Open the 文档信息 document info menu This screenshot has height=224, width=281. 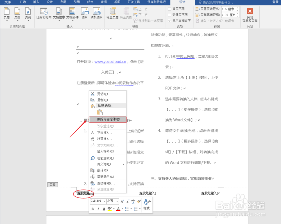59,14
